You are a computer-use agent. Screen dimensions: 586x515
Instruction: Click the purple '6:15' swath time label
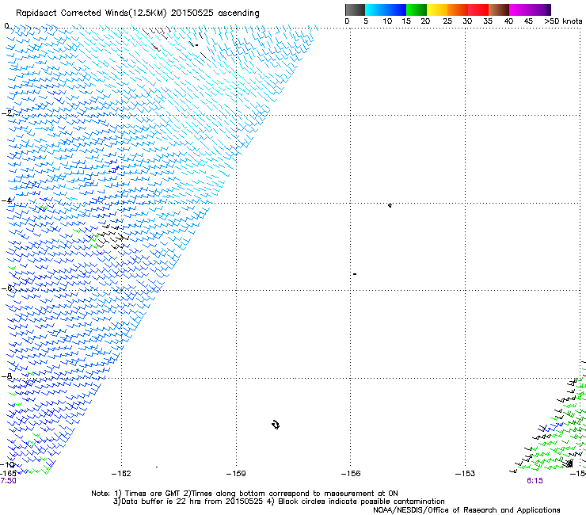(x=535, y=481)
